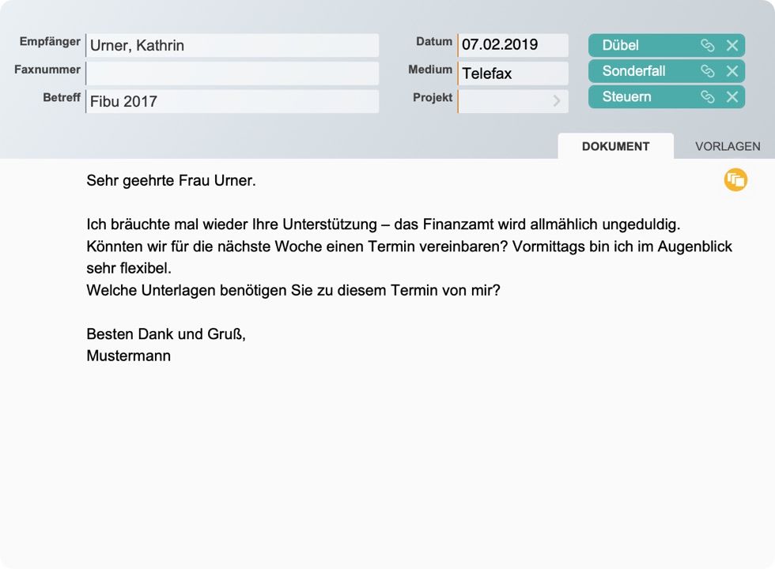775x569 pixels.
Task: Click the Sonderfall tag label
Action: click(x=633, y=71)
